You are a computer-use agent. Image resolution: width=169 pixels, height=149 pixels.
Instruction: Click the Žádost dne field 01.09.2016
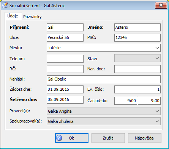point(65,89)
